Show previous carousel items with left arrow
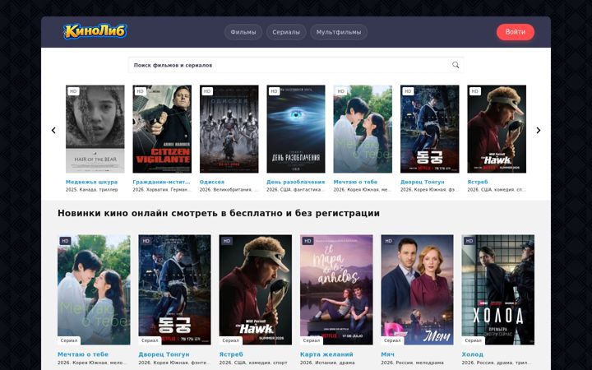The image size is (592, 370). (x=53, y=130)
